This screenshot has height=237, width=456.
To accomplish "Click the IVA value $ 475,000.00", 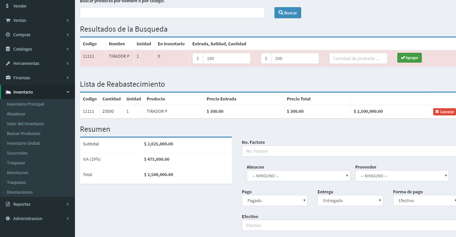I will click(157, 159).
